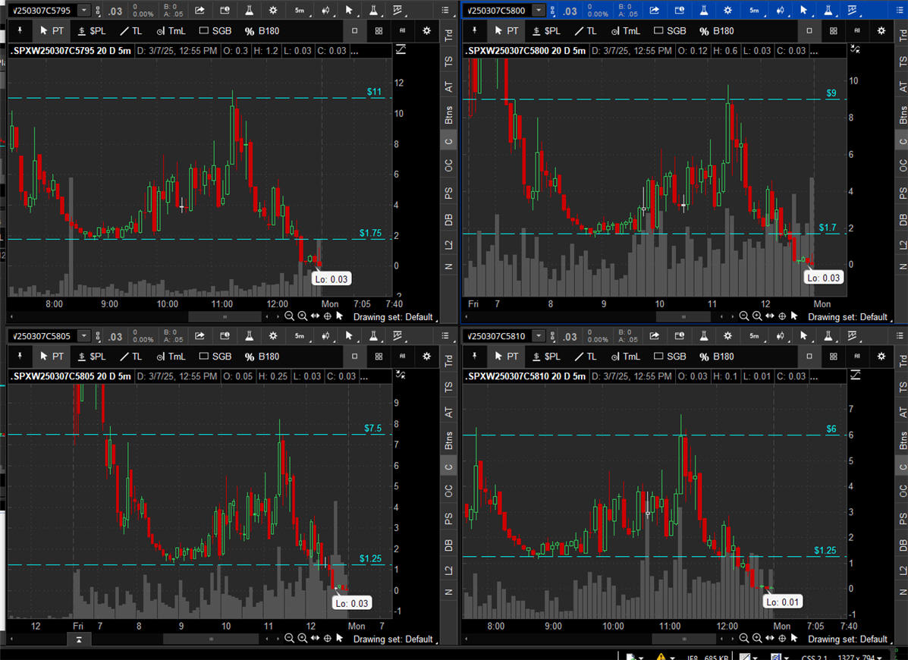908x660 pixels.
Task: Select SGB rectangle tool in C5810 panel
Action: tap(670, 356)
